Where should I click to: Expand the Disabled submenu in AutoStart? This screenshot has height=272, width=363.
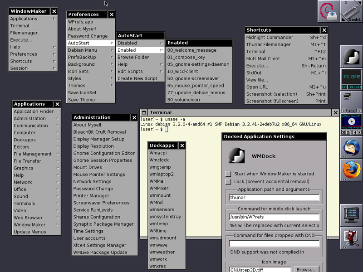pos(140,43)
